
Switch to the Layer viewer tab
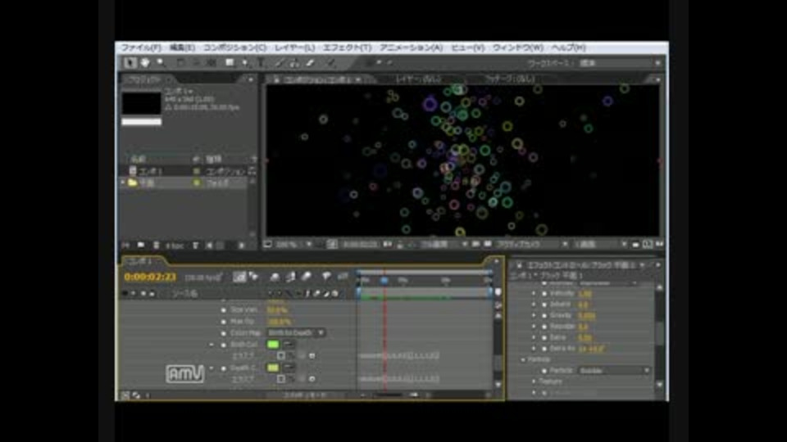(418, 79)
